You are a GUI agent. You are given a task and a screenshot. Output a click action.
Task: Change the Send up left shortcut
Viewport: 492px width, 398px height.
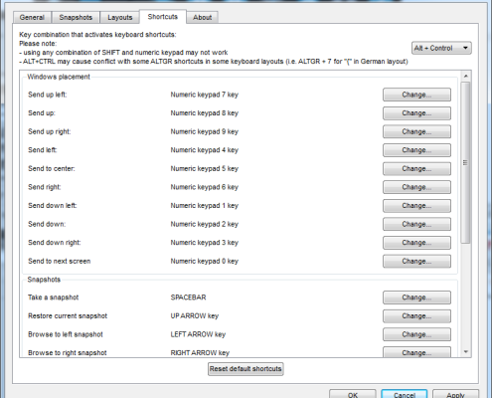416,95
